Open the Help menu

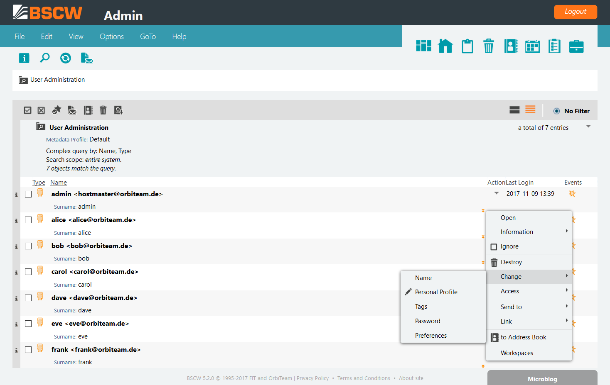pyautogui.click(x=179, y=37)
